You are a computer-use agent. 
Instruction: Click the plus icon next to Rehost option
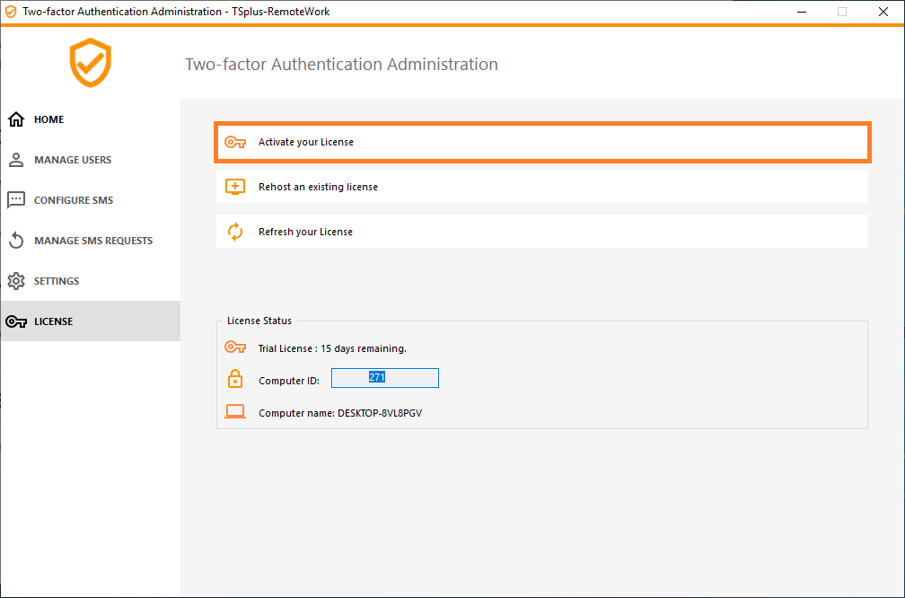(234, 186)
